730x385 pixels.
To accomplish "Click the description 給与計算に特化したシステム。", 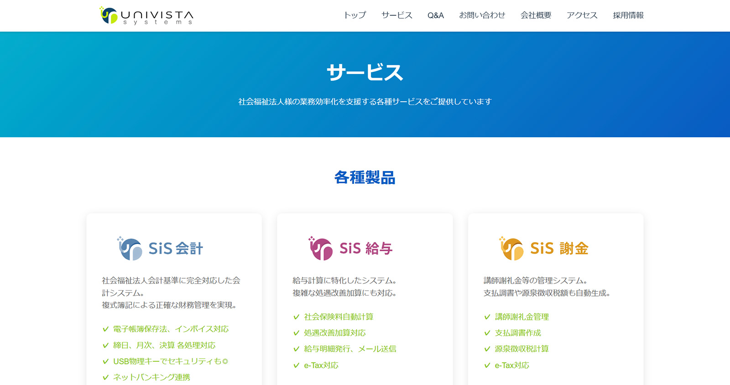I will point(344,281).
